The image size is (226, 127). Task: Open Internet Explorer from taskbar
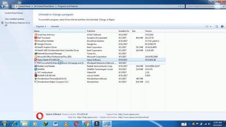(14, 124)
